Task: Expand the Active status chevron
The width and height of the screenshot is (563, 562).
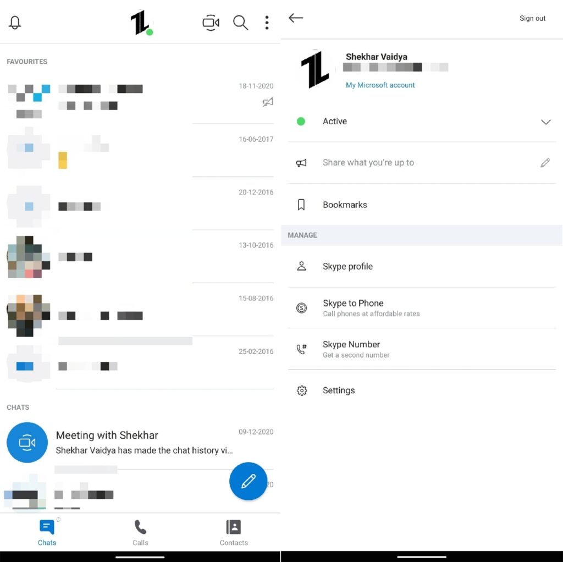Action: [546, 122]
